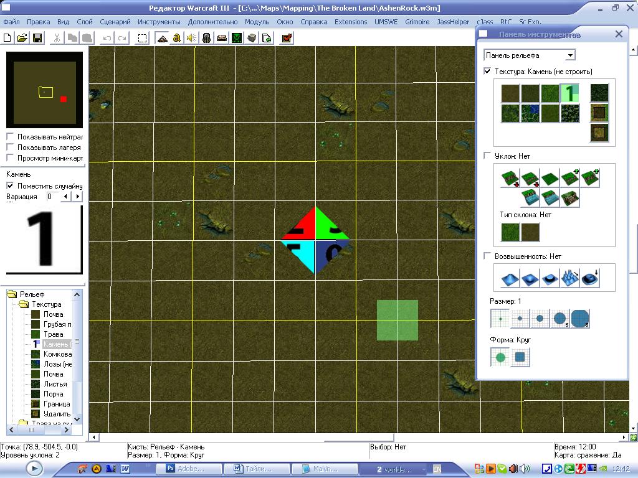Open the Campaign Editor icon
The height and width of the screenshot is (478, 638).
[222, 38]
